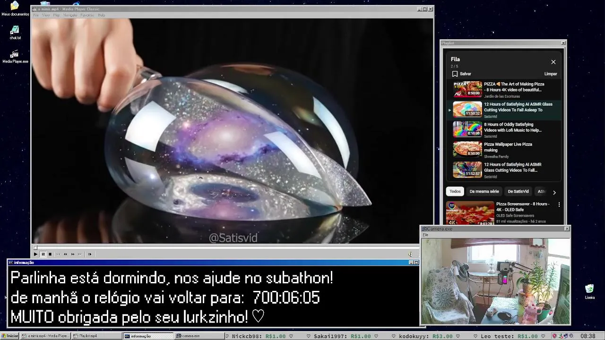The width and height of the screenshot is (605, 340).
Task: Select the Da mesma série filter chip
Action: point(484,191)
